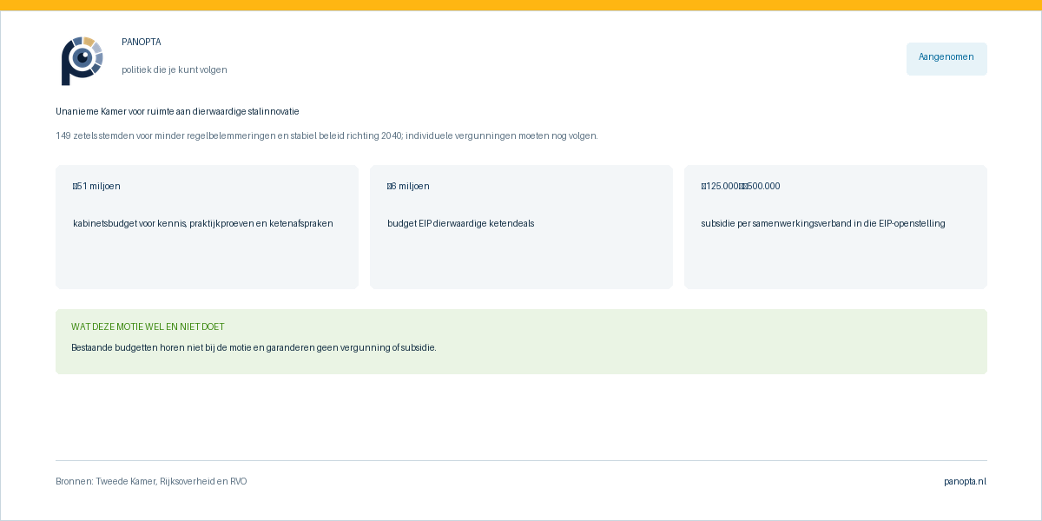Click the PANOPTA brand name text
Image resolution: width=1042 pixels, height=521 pixels.
tap(142, 42)
